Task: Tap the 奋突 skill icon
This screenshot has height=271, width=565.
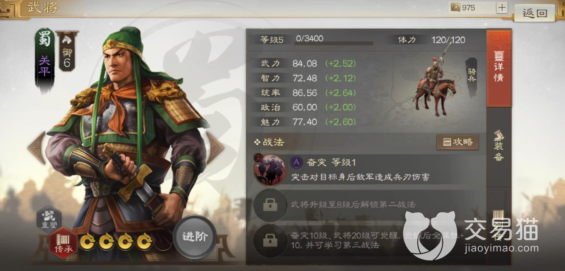Action: (x=269, y=170)
